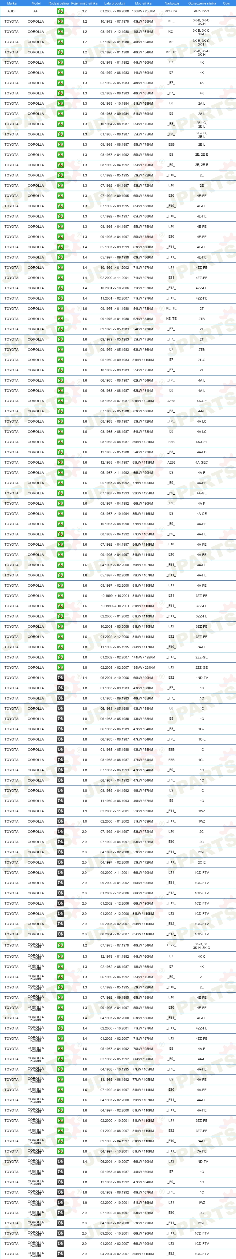Click diesel ON icon in Corolla Kombi 1WZ row

[x=61, y=1202]
